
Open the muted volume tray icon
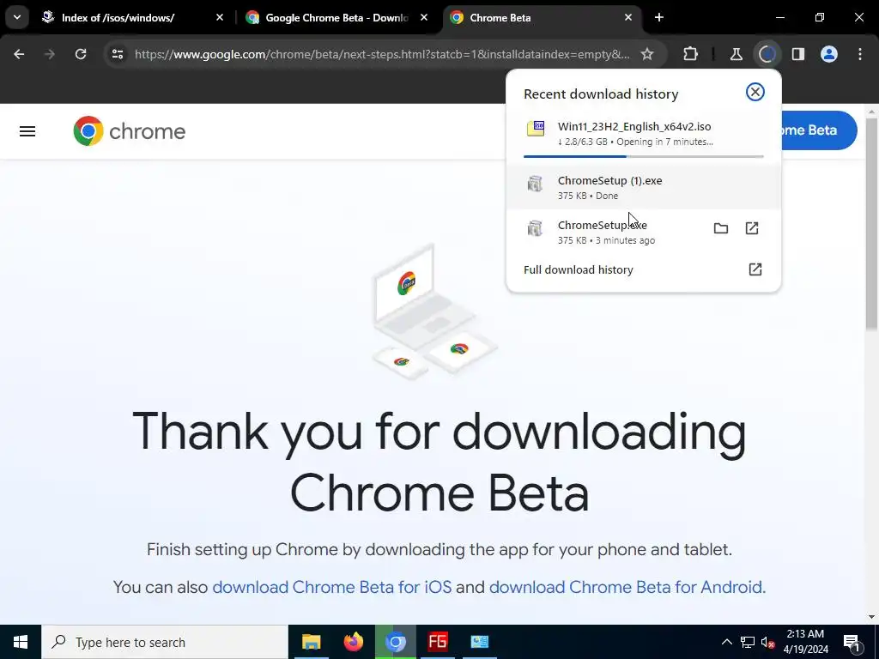(x=768, y=642)
